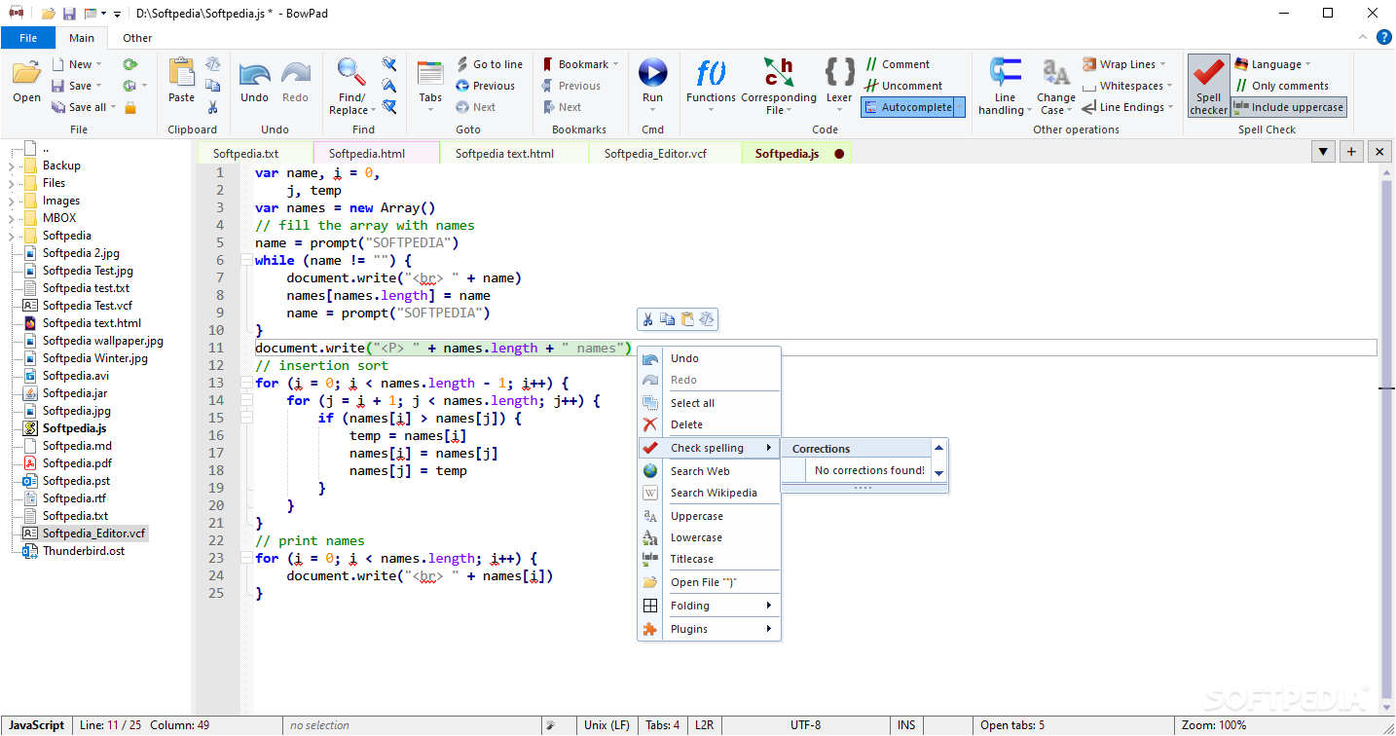Click the Copy icon in Clipboard group

(212, 86)
